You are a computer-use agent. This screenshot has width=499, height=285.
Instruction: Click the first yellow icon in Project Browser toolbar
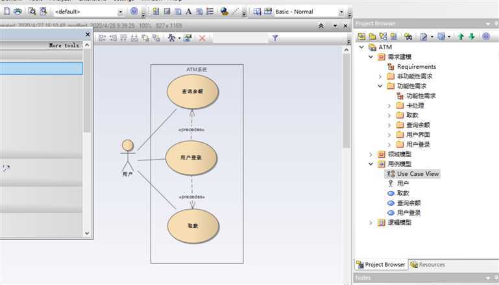pyautogui.click(x=361, y=36)
